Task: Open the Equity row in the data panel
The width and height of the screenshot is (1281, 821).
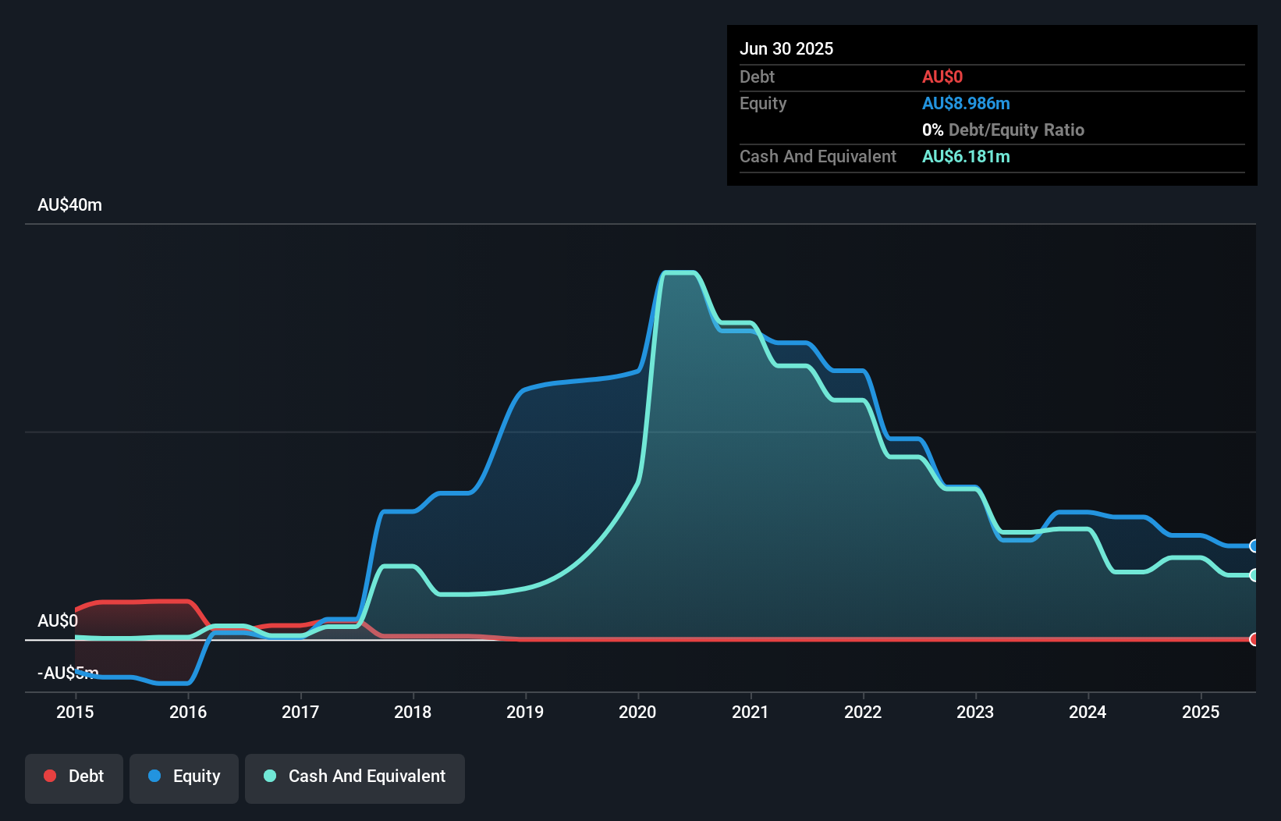Action: (762, 103)
